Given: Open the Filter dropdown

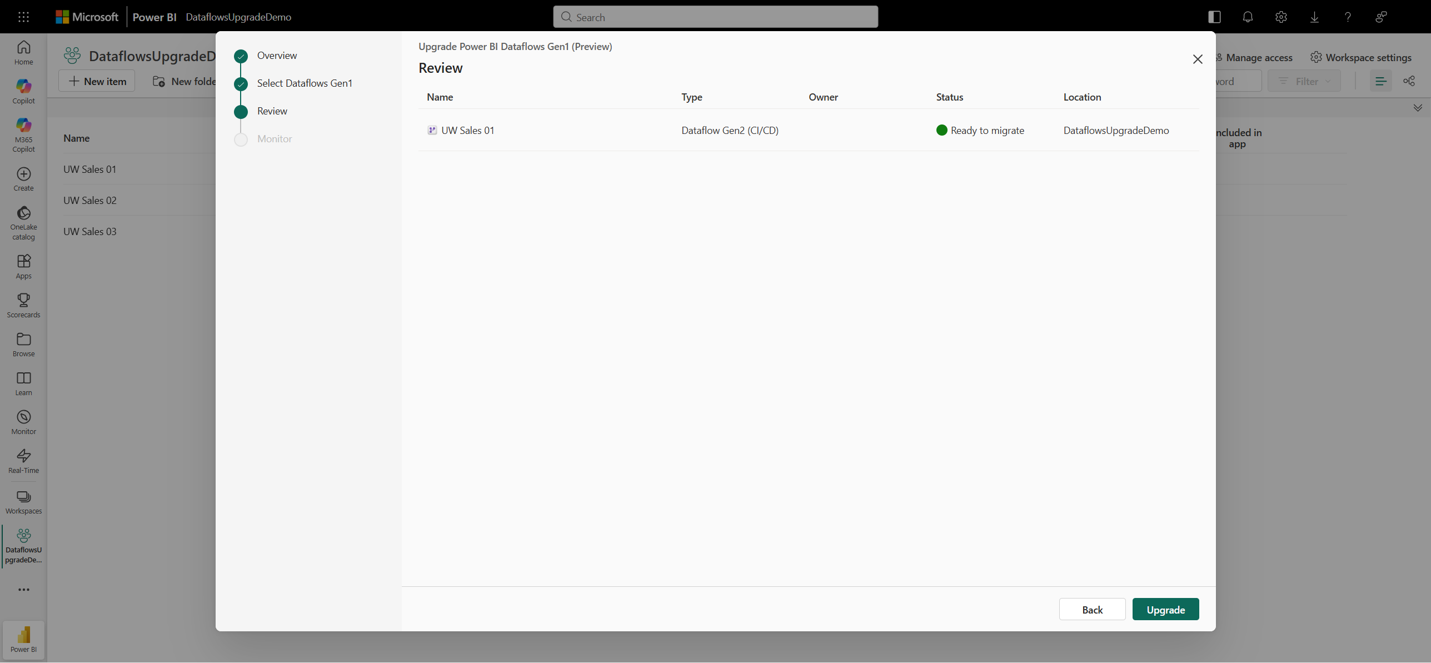Looking at the screenshot, I should point(1304,81).
